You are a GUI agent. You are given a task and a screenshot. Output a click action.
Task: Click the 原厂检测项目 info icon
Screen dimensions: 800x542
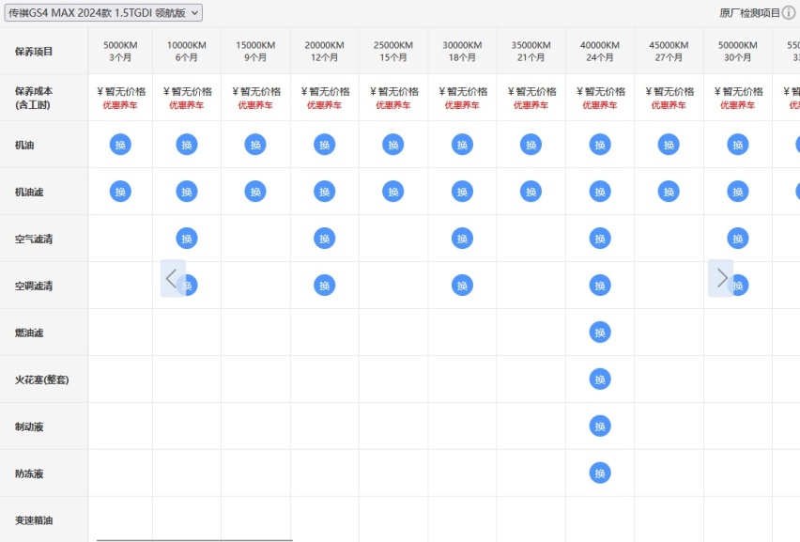pyautogui.click(x=789, y=13)
